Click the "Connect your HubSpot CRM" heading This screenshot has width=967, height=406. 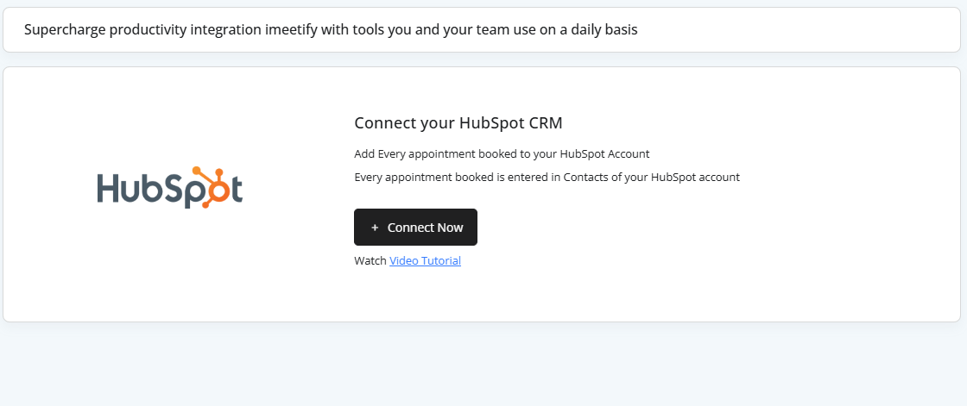(x=458, y=123)
